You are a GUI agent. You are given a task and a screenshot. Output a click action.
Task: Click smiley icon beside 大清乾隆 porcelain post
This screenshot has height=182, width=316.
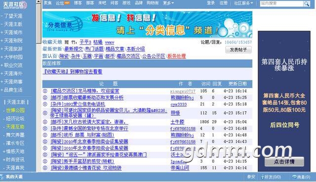[45, 113]
